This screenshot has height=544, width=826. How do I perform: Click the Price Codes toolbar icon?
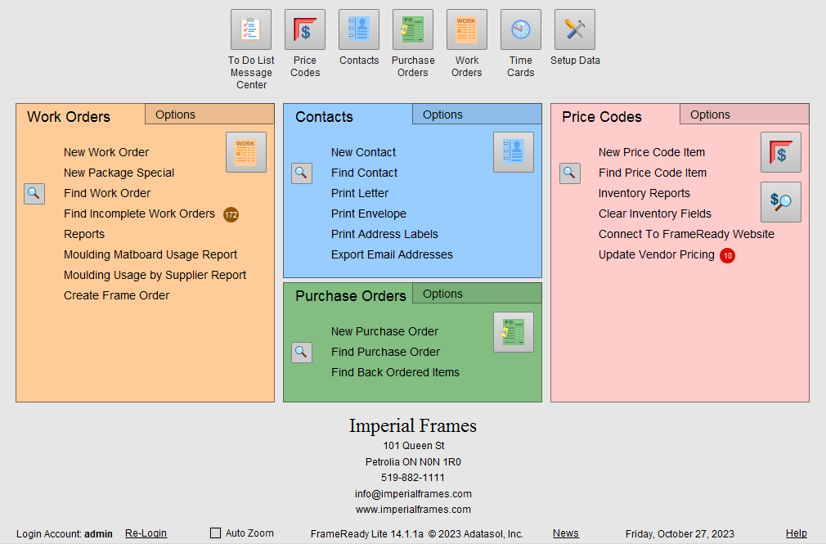(x=305, y=29)
